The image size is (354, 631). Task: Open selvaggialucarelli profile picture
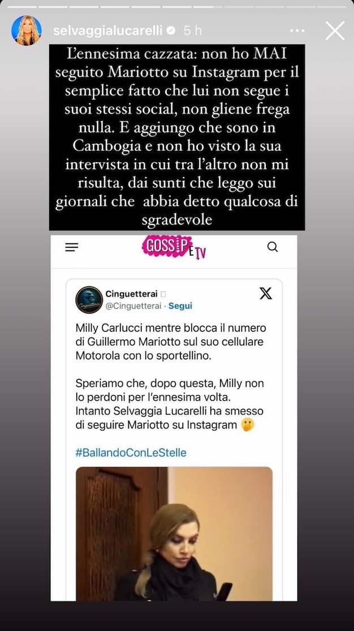pyautogui.click(x=27, y=31)
